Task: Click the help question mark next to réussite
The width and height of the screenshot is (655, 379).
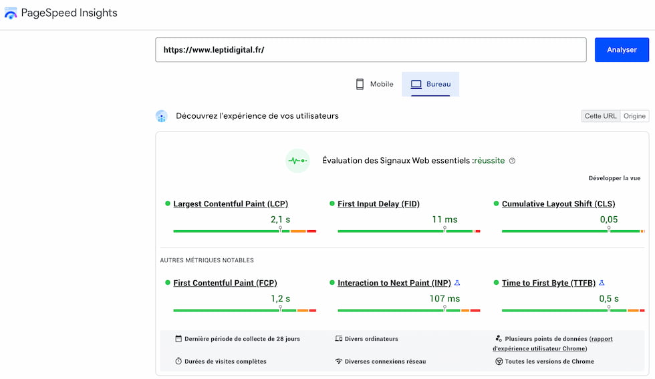Action: click(512, 161)
